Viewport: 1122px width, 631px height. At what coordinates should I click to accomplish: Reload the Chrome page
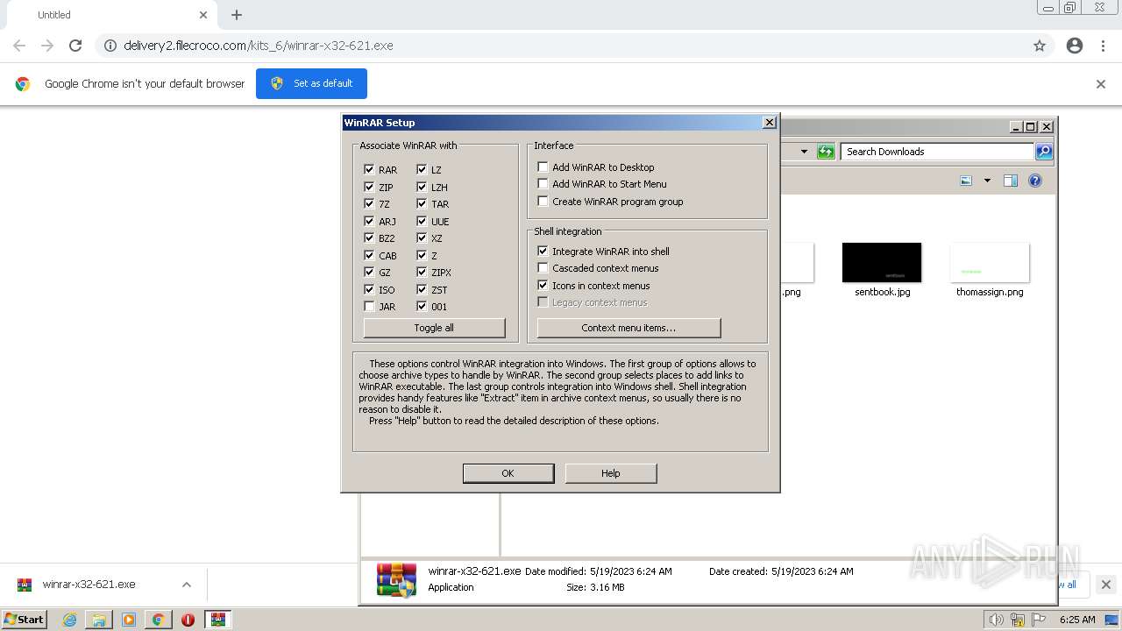click(x=75, y=46)
